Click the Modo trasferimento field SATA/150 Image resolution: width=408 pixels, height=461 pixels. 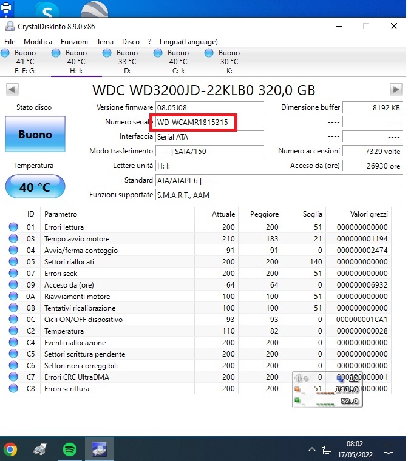(209, 152)
